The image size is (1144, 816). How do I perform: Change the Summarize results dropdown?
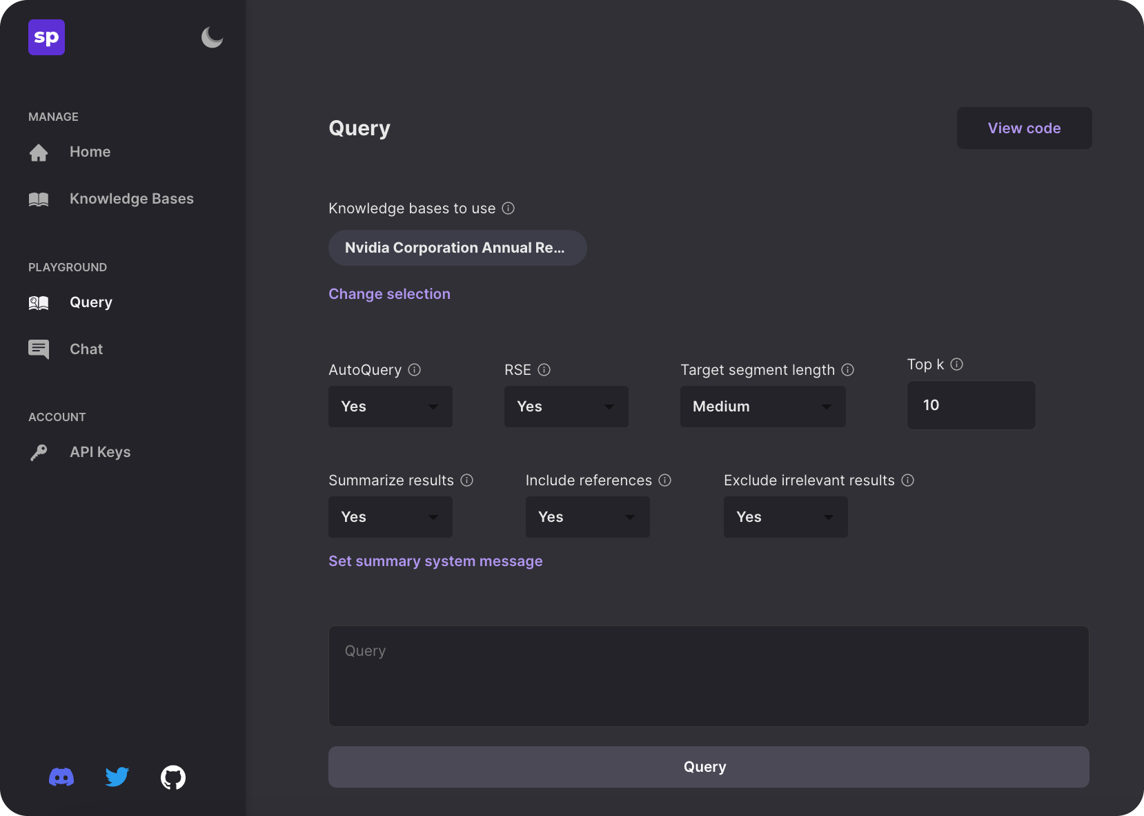tap(390, 517)
